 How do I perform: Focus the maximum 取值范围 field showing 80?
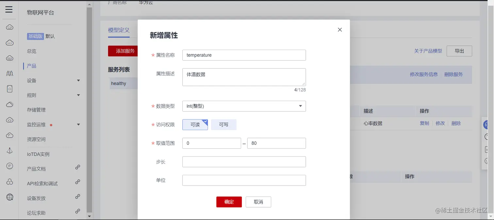coord(276,143)
